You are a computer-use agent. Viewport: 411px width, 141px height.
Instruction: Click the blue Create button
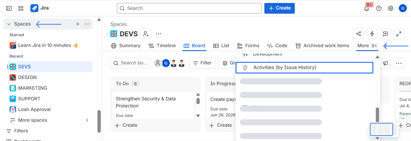click(x=280, y=8)
